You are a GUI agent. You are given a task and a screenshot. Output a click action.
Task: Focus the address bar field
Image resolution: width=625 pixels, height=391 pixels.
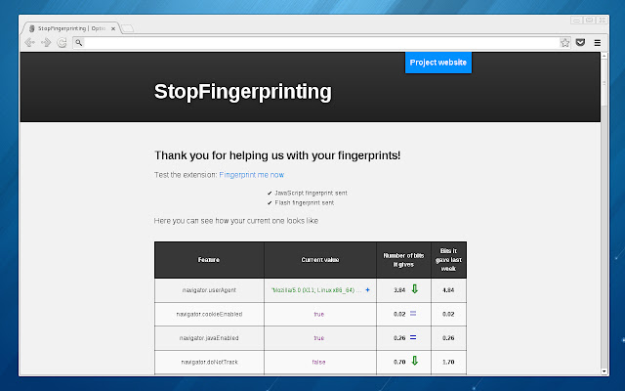tap(321, 43)
